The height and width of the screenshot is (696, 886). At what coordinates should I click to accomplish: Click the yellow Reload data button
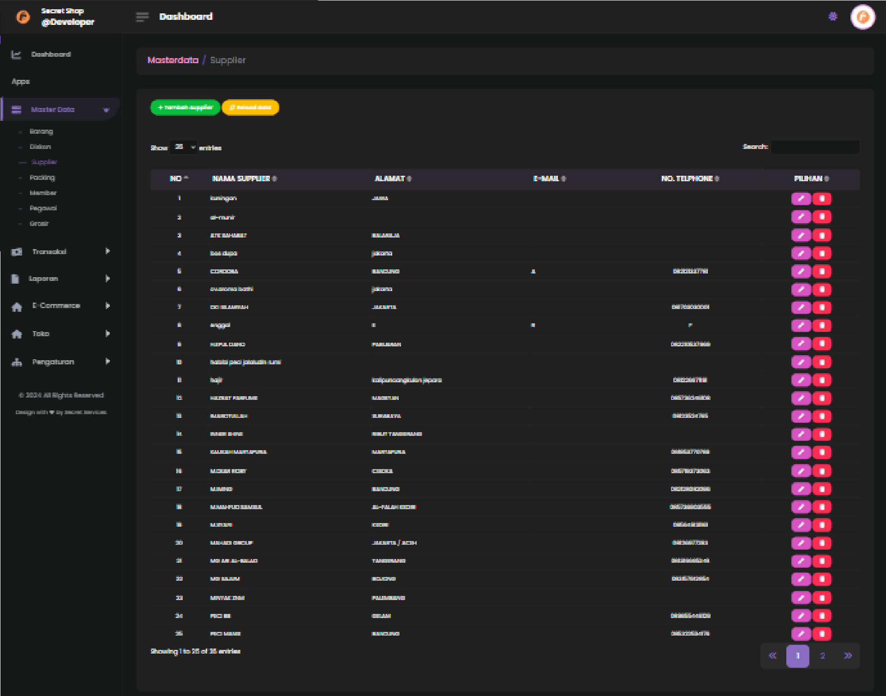[x=250, y=107]
